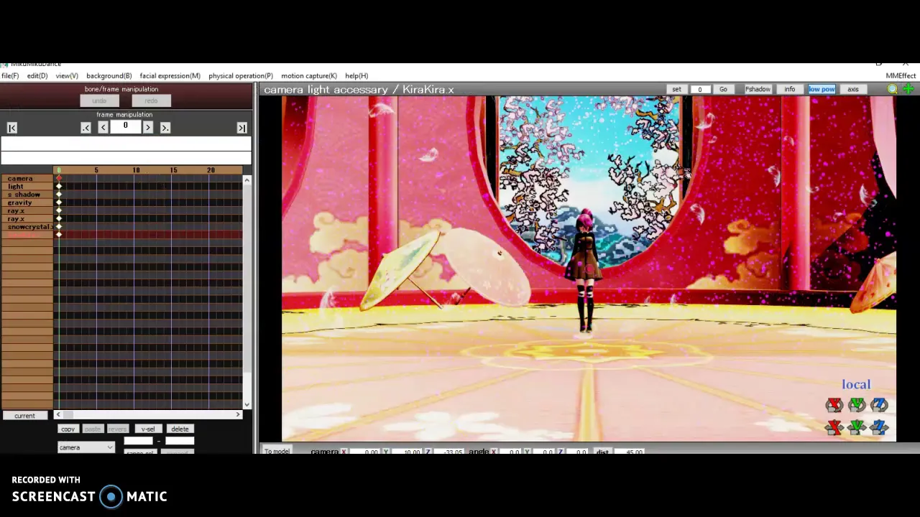
Task: Click frame 10 on the timeline ruler
Action: (136, 170)
